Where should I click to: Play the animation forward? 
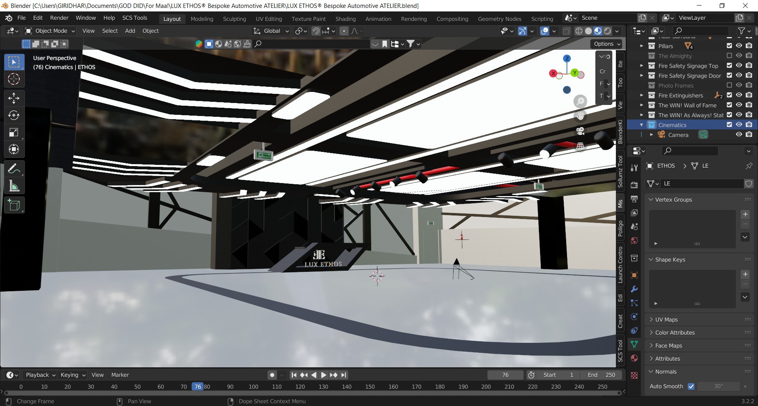[324, 375]
